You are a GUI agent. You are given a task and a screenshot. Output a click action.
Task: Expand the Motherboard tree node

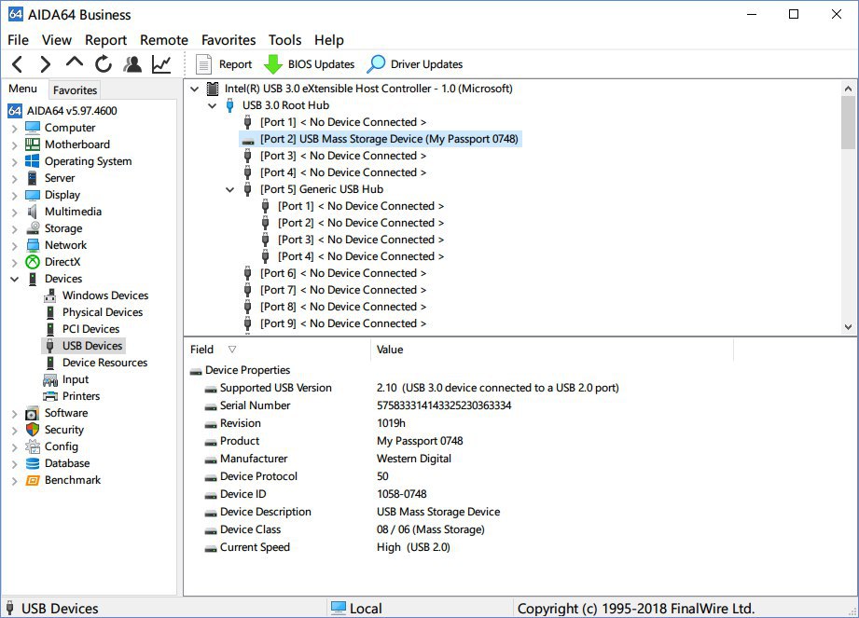click(15, 145)
